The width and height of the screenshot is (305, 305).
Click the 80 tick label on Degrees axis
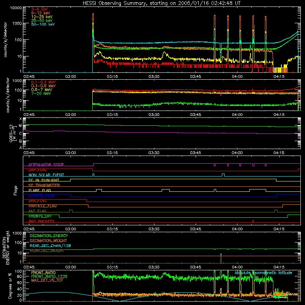tap(19, 276)
